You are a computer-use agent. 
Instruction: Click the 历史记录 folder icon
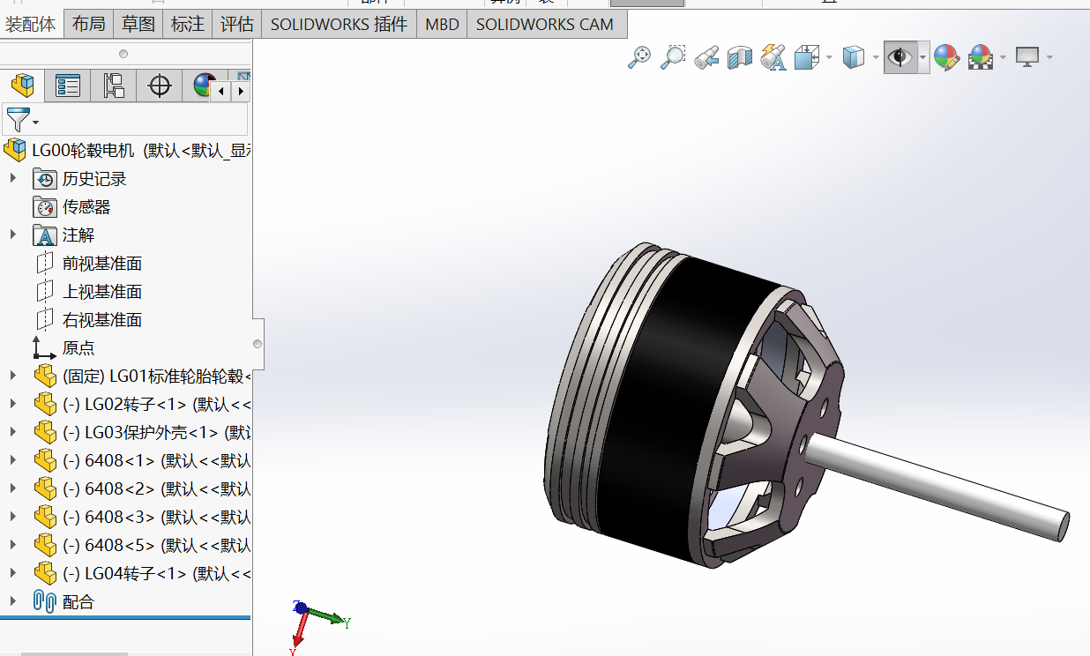(44, 179)
